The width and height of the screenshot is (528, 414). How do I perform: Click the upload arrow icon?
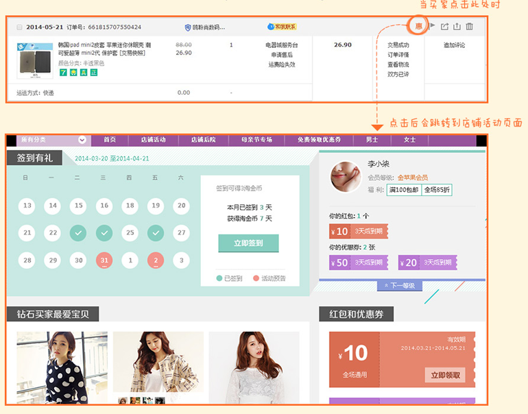pyautogui.click(x=457, y=27)
